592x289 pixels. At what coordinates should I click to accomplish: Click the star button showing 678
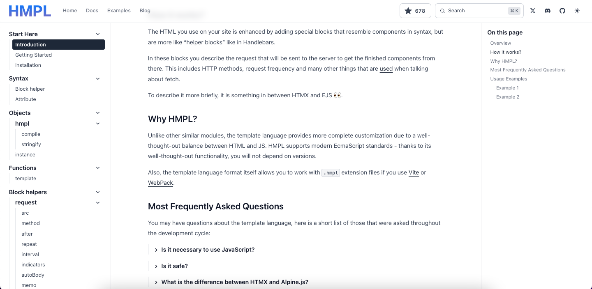(415, 11)
